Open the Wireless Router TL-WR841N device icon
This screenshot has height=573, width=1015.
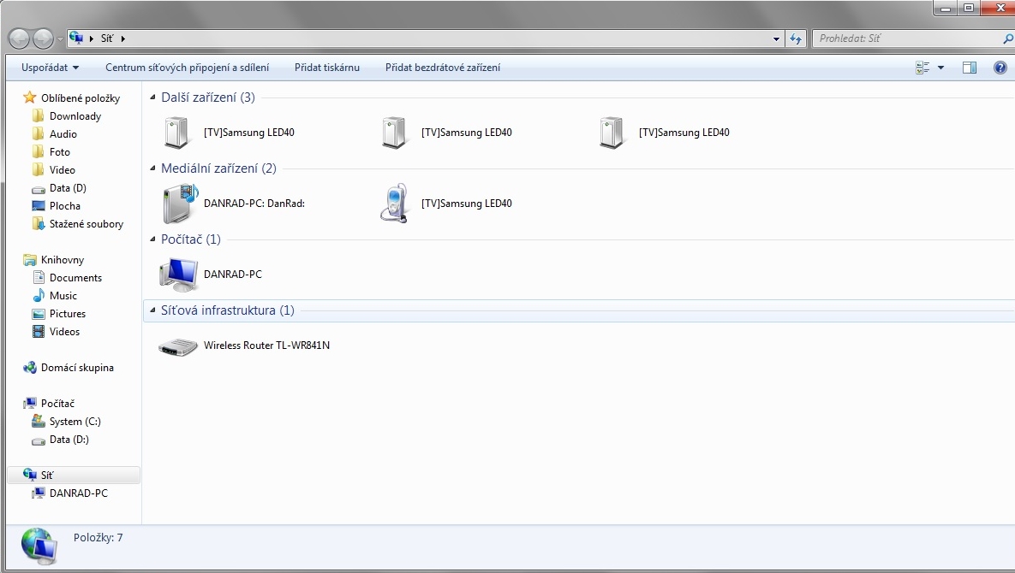click(178, 346)
